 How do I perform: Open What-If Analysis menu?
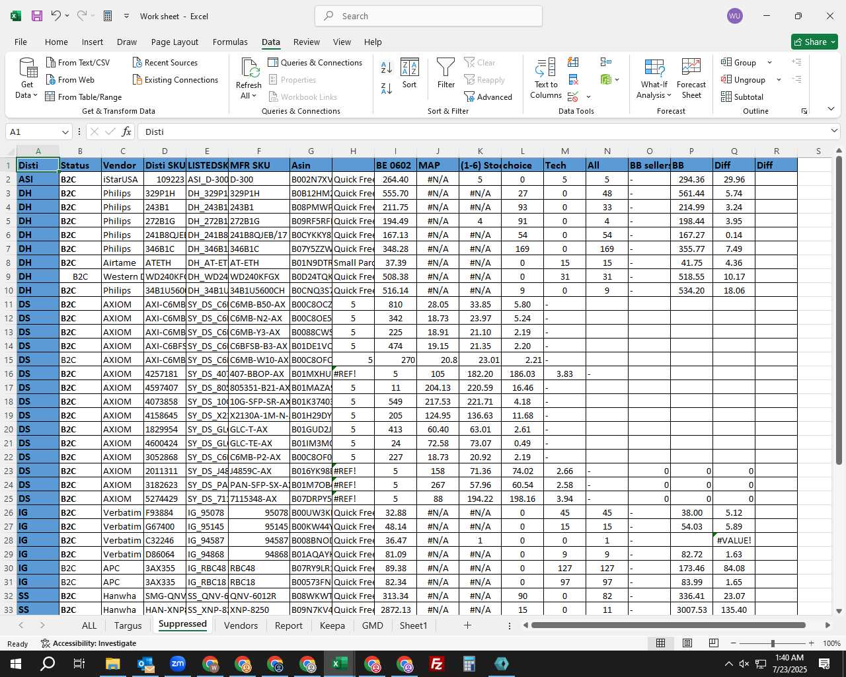(x=654, y=79)
